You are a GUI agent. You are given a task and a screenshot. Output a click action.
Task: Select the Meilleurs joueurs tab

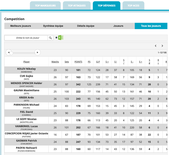point(20,26)
